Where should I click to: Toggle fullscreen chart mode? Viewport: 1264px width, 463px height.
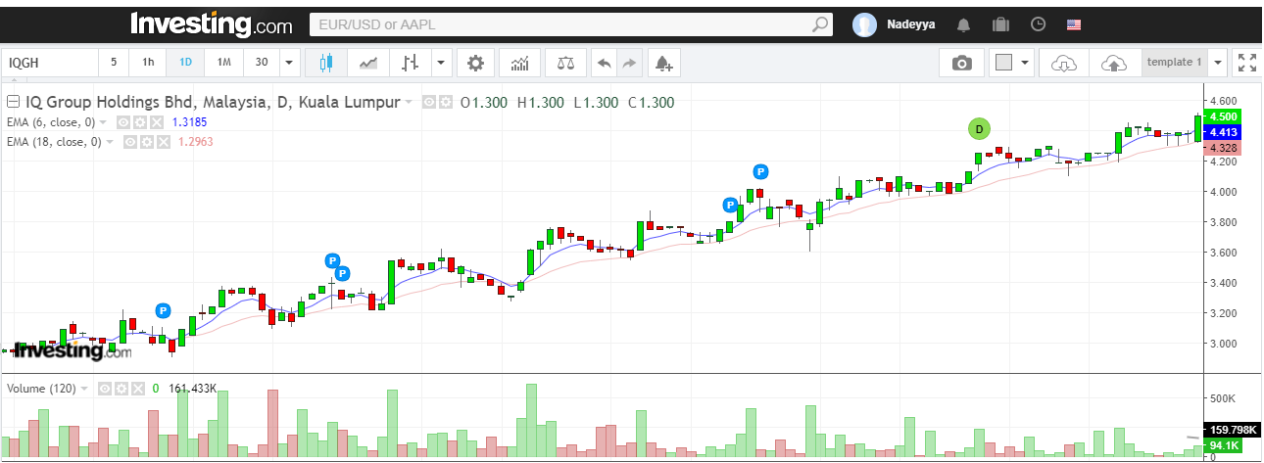click(x=1247, y=63)
